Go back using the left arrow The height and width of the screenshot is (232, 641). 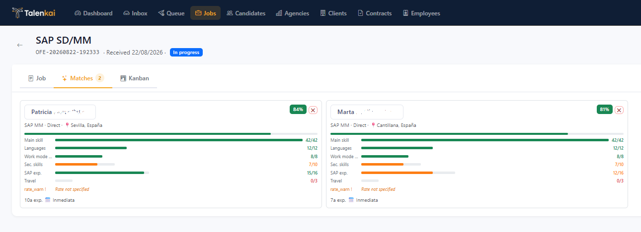point(20,45)
